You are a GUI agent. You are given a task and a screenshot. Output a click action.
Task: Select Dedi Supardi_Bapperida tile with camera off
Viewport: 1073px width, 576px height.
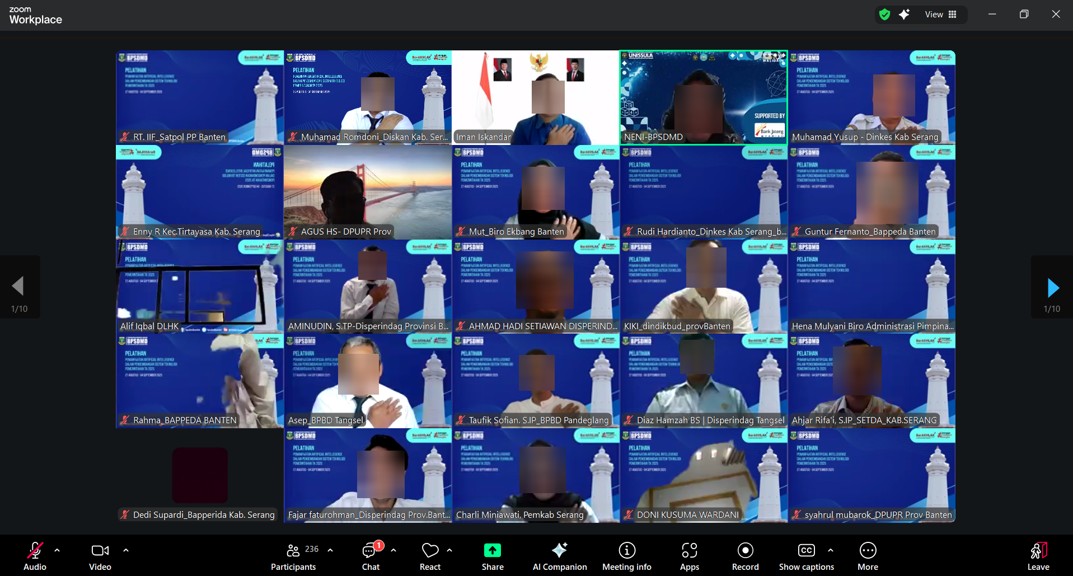click(200, 476)
